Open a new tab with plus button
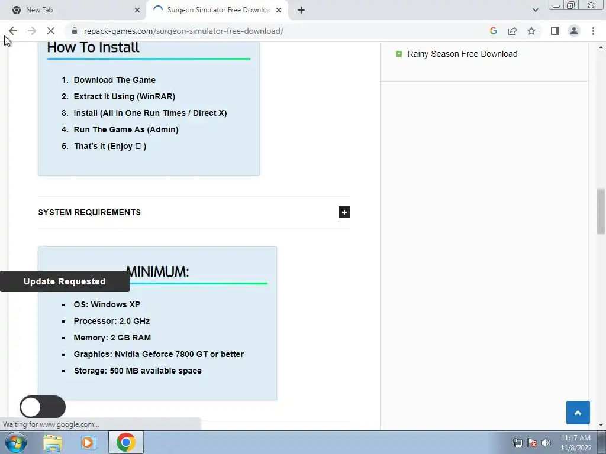Image resolution: width=606 pixels, height=454 pixels. coord(301,10)
